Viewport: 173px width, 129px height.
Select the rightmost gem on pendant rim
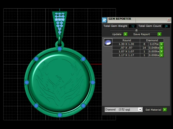(93, 82)
